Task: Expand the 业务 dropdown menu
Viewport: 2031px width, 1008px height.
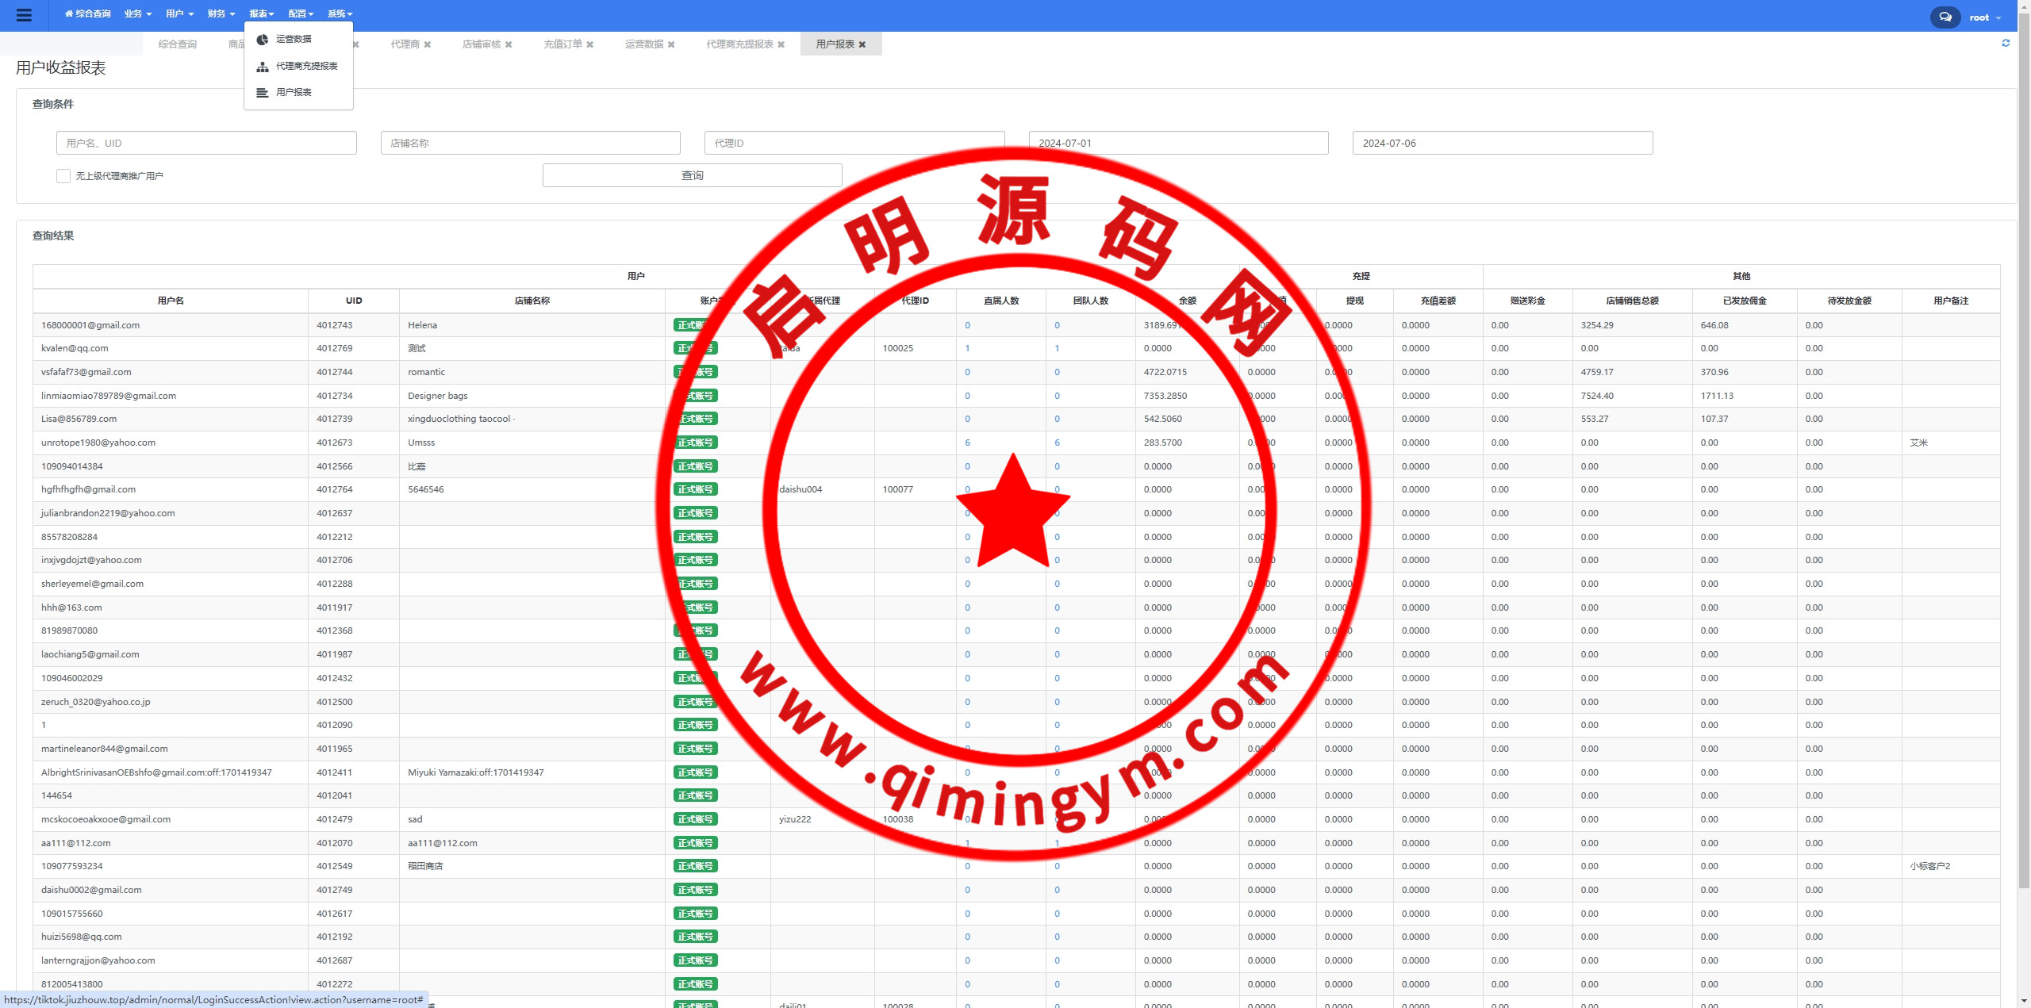Action: 137,13
